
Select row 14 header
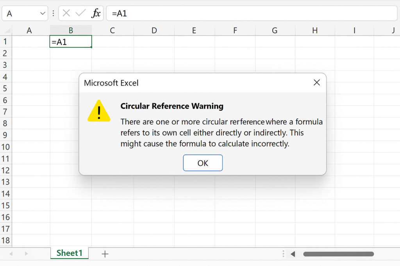(x=5, y=194)
